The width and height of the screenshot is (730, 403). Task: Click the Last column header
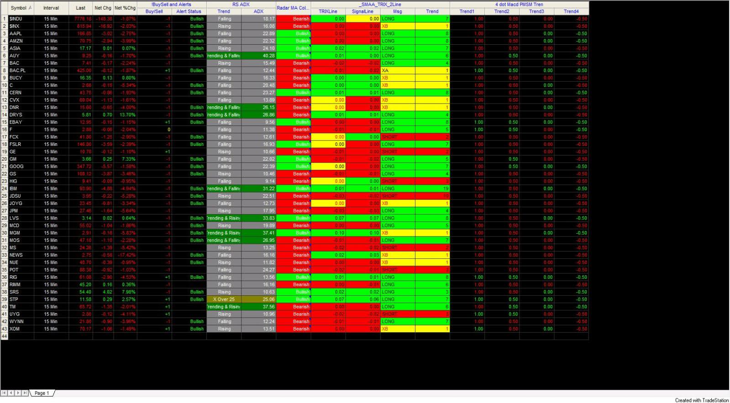coord(81,8)
